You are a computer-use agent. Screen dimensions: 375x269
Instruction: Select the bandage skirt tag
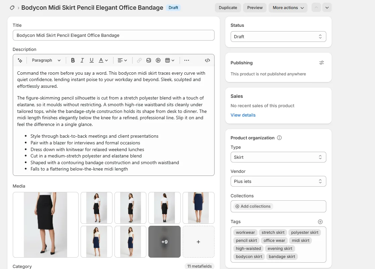(x=282, y=257)
